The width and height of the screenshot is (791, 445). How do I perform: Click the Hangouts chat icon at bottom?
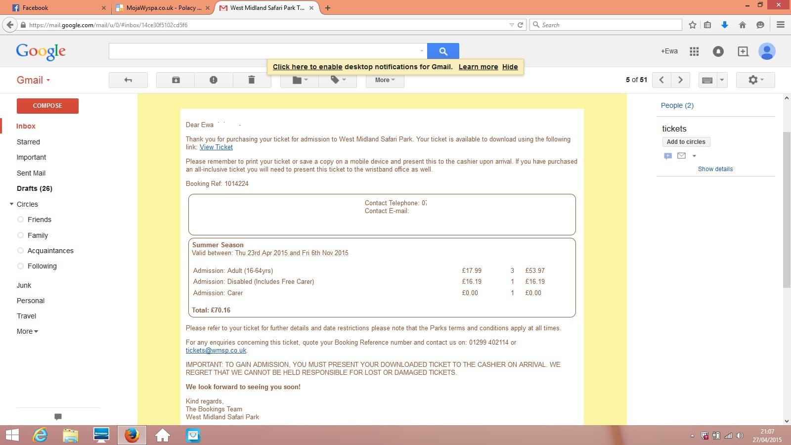58,417
